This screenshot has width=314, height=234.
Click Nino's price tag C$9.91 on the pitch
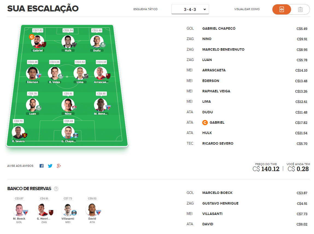point(68,94)
